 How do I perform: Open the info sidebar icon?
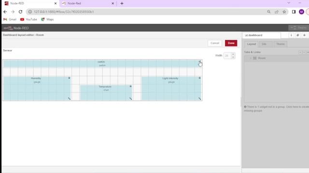click(291, 35)
